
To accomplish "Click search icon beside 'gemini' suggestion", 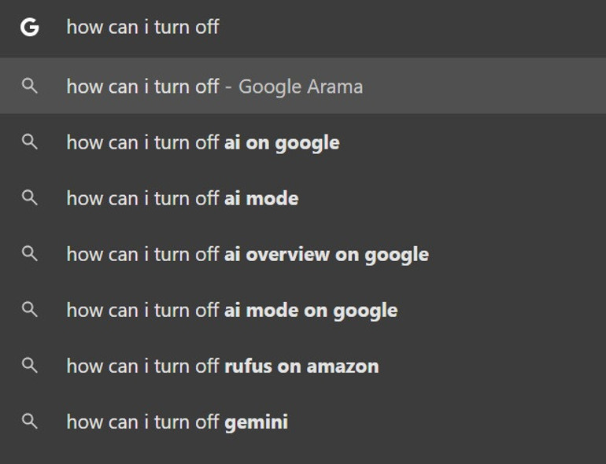I will [29, 422].
